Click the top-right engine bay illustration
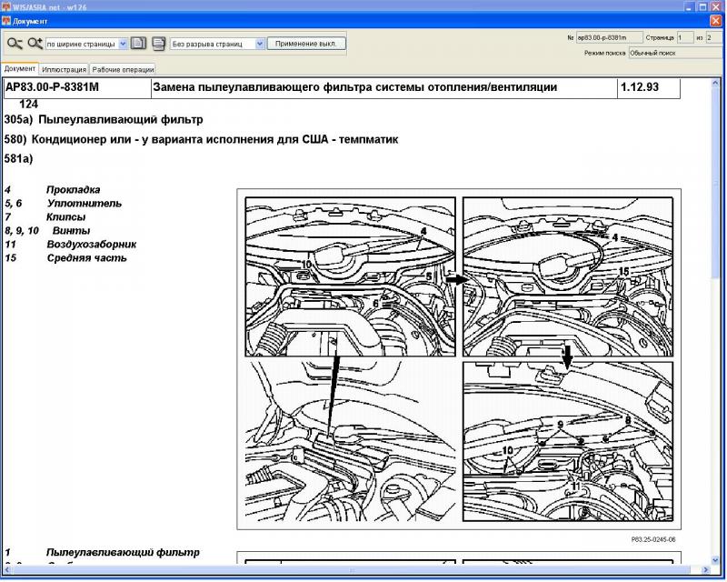727x582 pixels. (568, 276)
